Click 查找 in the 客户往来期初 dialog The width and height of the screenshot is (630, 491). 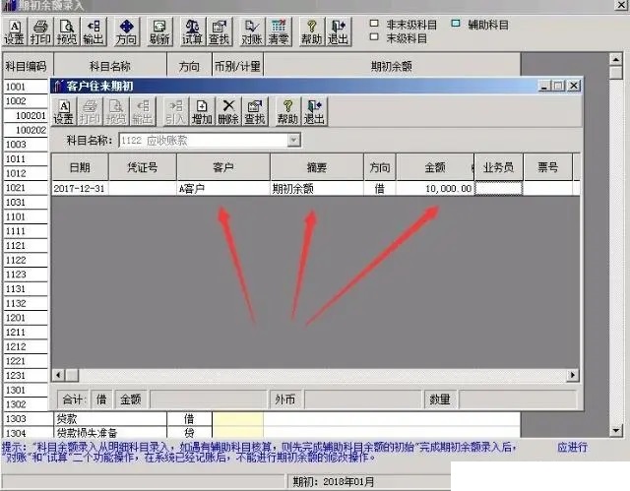point(255,111)
